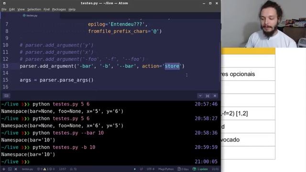Open the Selection menu
The width and height of the screenshot is (306, 172).
coord(34,10)
